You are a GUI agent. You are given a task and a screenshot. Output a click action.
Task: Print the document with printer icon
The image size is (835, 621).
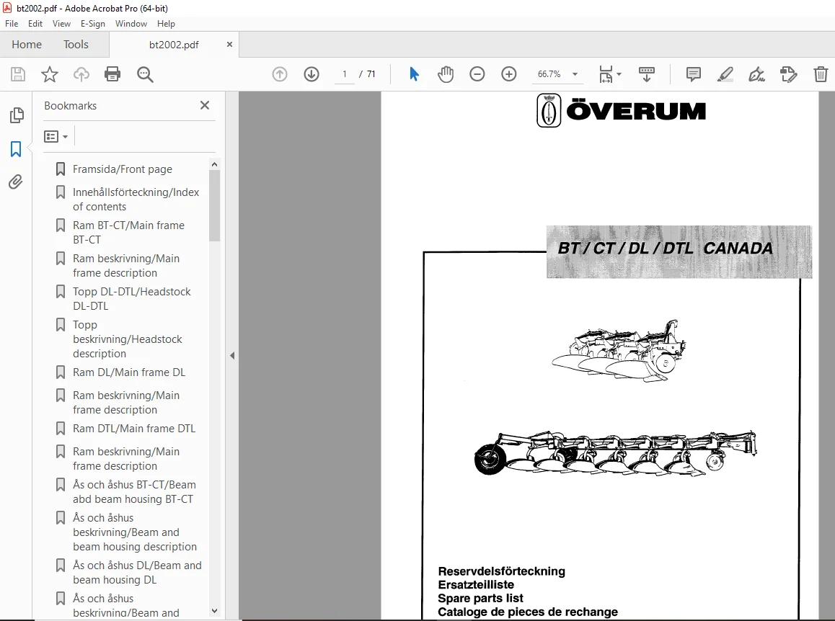112,74
